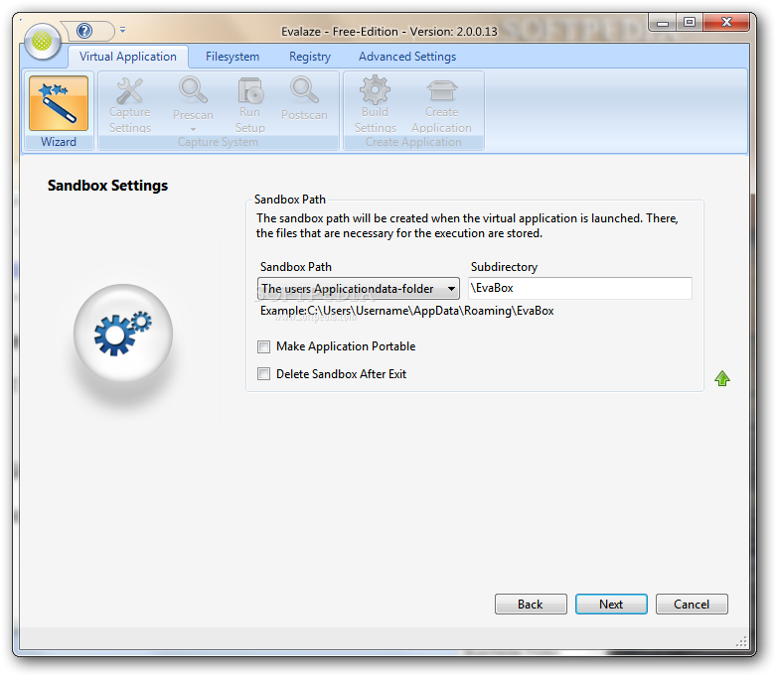Viewport: 777px width, 677px height.
Task: Open the Sandbox Path combo box
Action: (359, 288)
